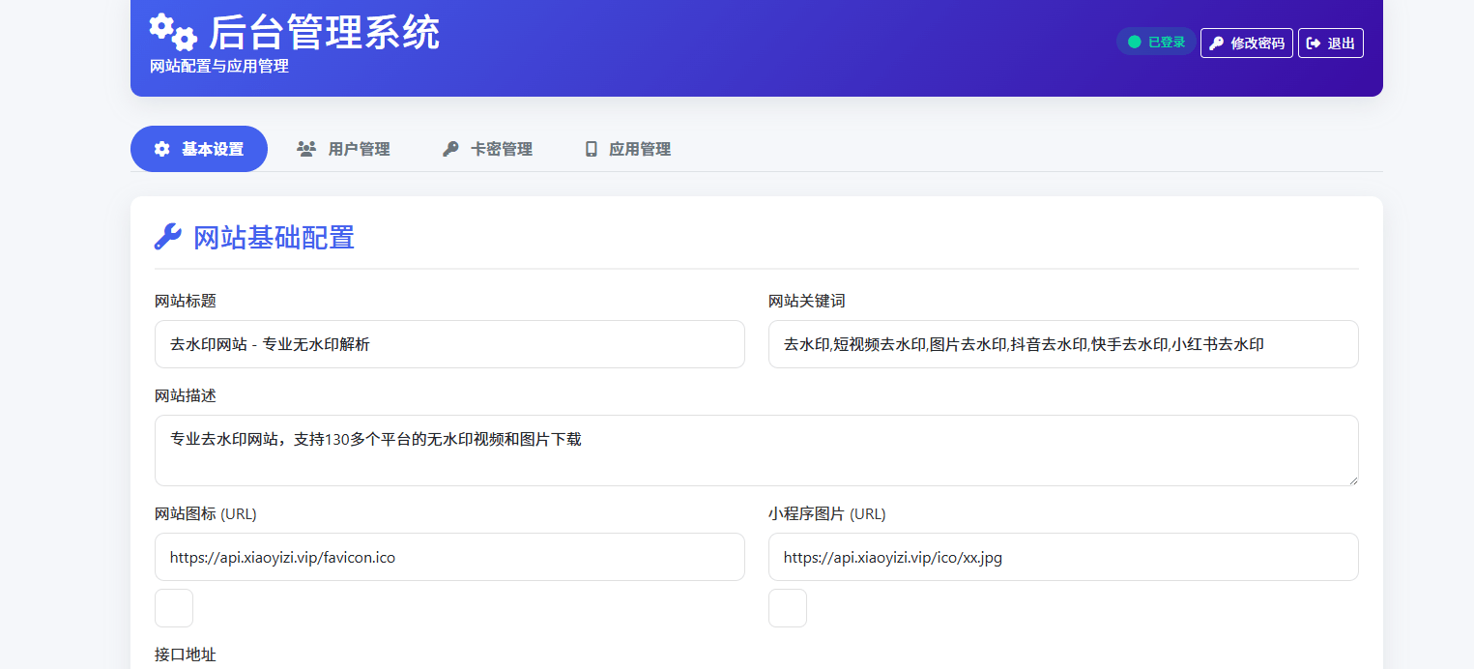Click the mobile phone icon on 应用管理 tab
Screen dimensions: 1474x669
(592, 148)
